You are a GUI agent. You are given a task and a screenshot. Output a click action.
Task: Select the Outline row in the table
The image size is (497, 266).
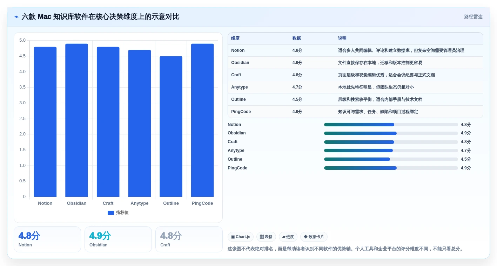355,99
